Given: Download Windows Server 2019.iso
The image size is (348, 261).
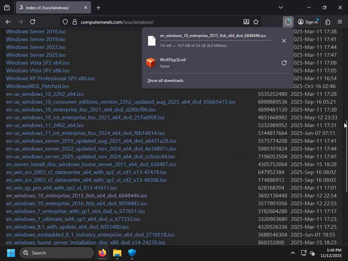Looking at the screenshot, I should click(x=36, y=39).
